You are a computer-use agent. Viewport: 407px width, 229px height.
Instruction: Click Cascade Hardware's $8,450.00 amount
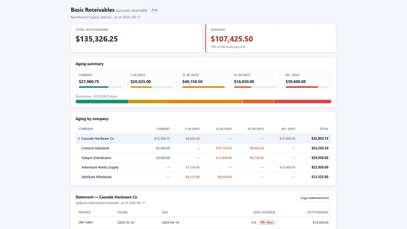[x=193, y=139]
